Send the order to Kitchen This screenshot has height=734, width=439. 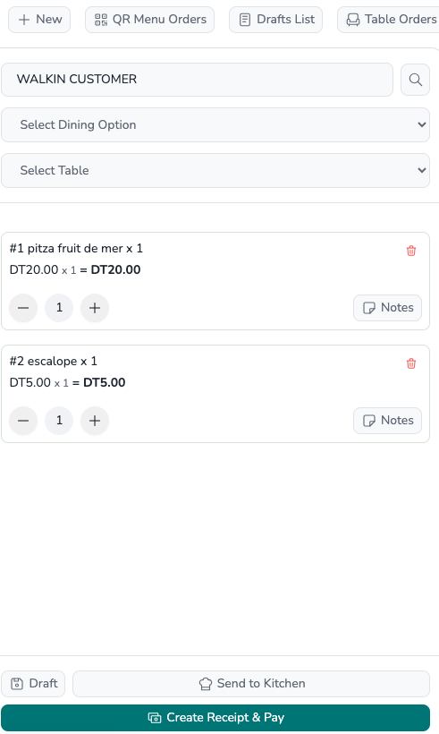(x=251, y=684)
